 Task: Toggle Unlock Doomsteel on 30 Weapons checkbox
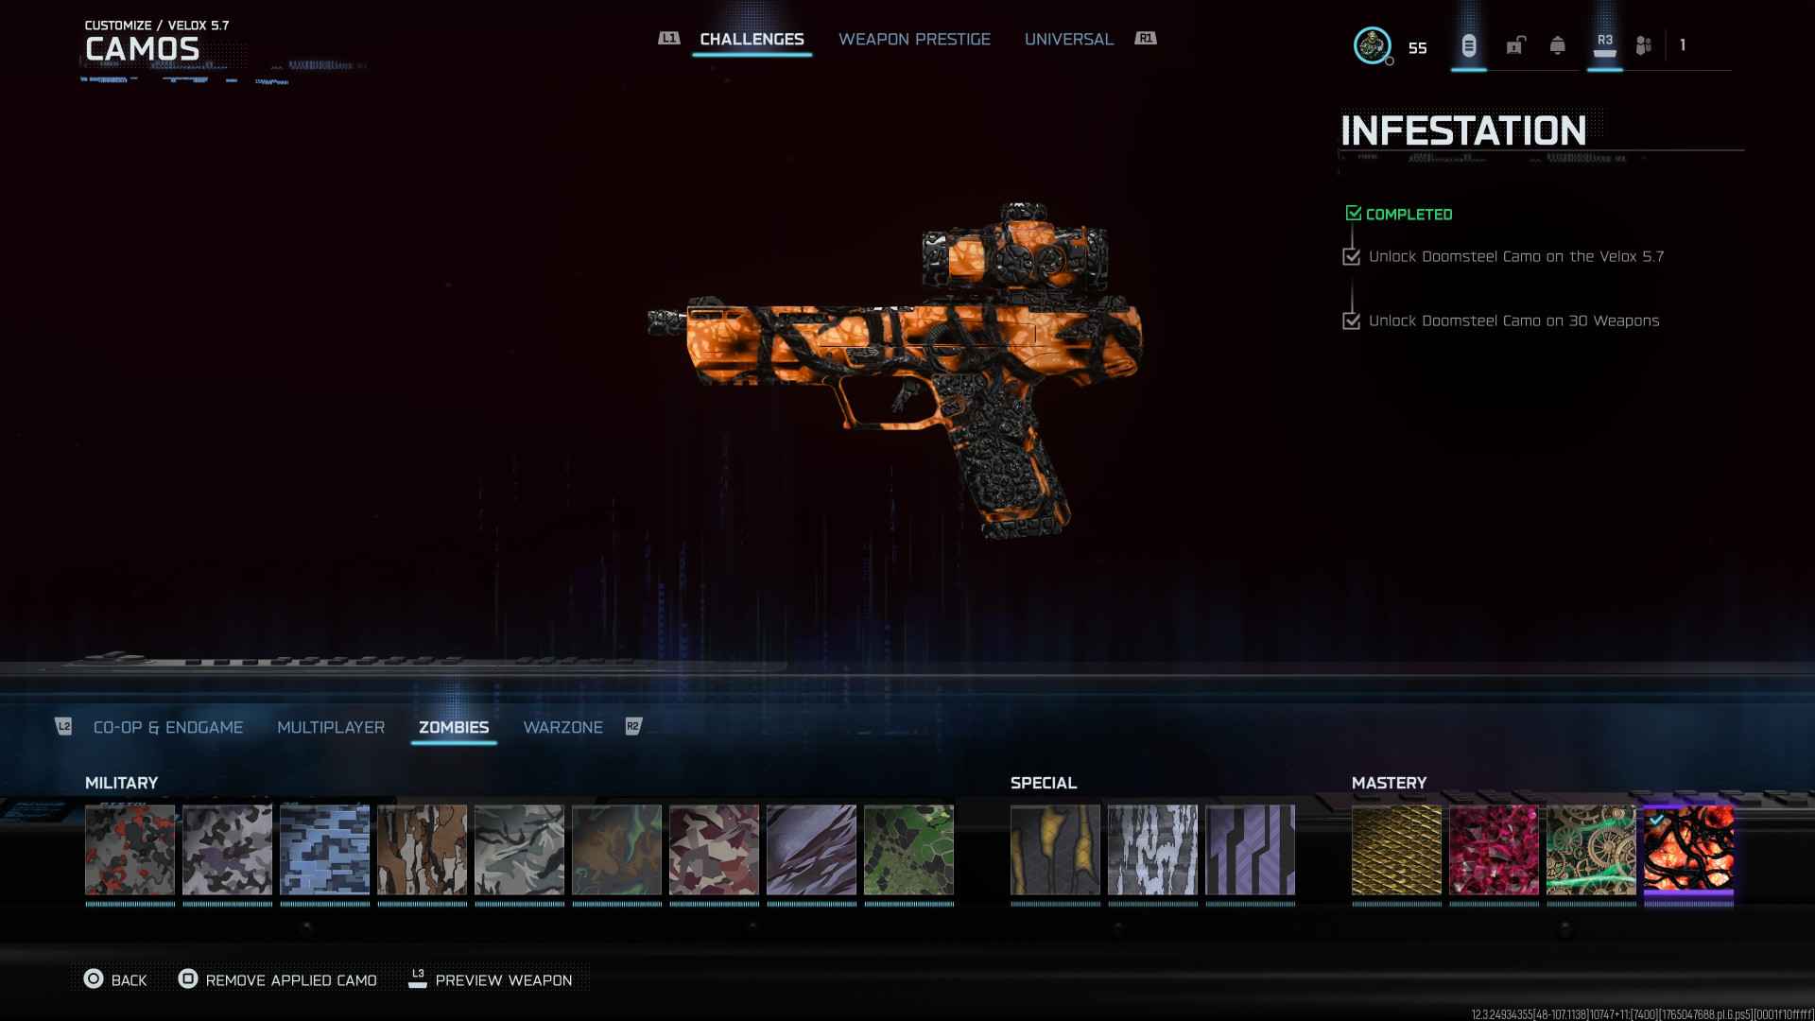[1352, 320]
